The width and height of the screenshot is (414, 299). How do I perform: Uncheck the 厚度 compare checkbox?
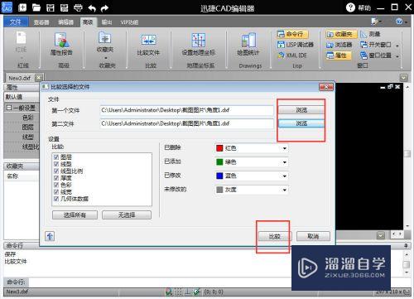pos(56,178)
